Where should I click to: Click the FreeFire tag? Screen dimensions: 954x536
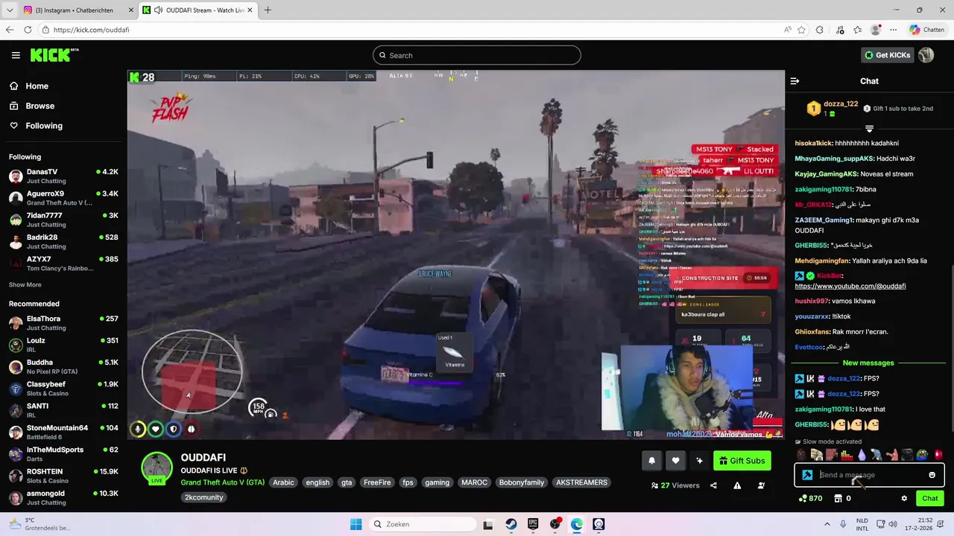coord(377,482)
